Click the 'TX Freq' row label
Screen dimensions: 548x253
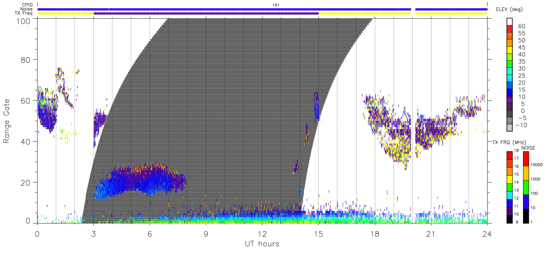click(23, 13)
